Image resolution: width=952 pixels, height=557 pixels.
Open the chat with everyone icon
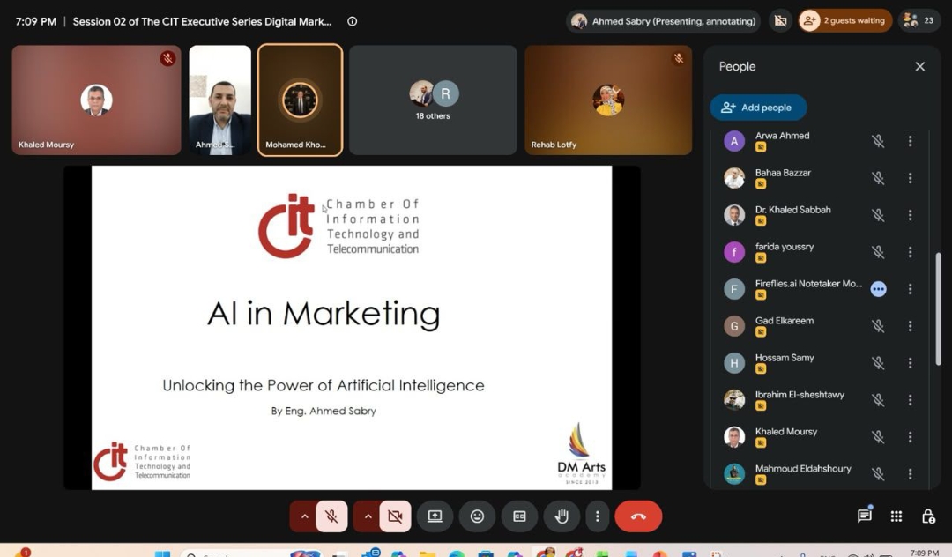(x=865, y=516)
